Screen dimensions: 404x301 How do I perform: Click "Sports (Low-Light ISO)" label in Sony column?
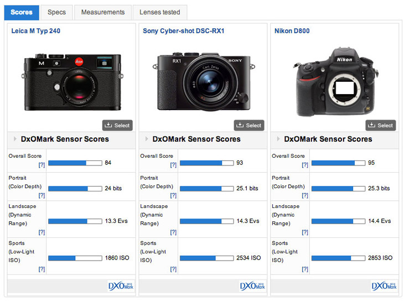[x=153, y=252]
